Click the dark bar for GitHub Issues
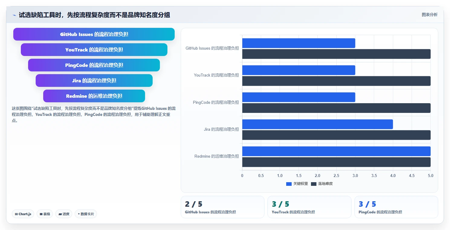This screenshot has height=230, width=450. 336,54
